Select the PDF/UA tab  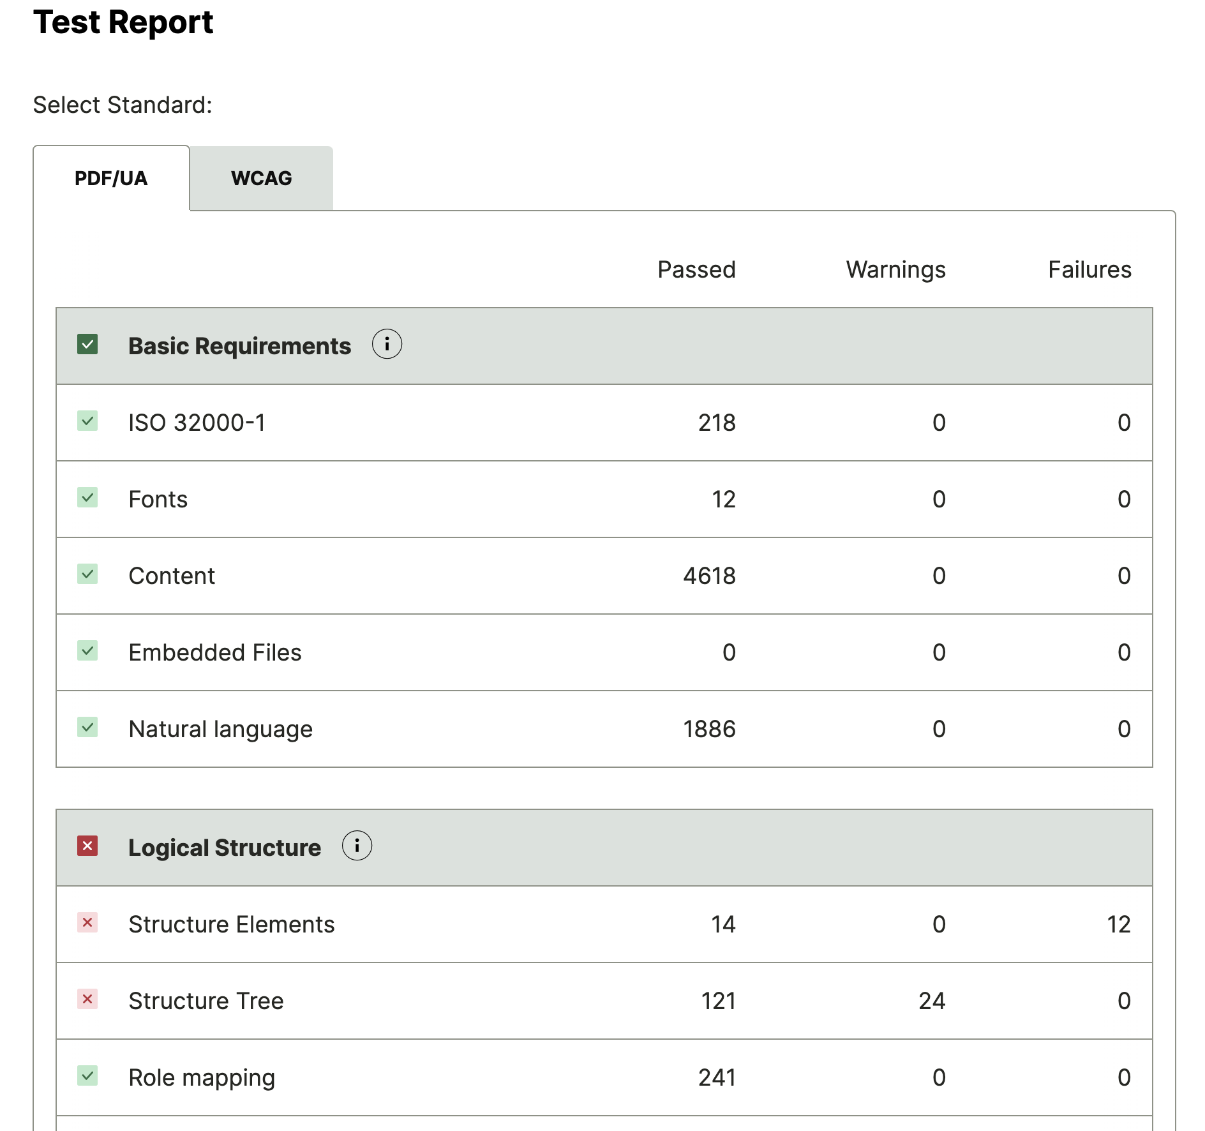[x=111, y=178]
